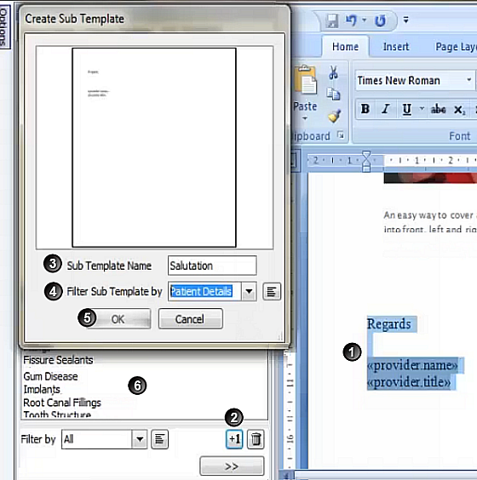The width and height of the screenshot is (477, 480).
Task: Click the OK button in dialog
Action: pos(118,319)
